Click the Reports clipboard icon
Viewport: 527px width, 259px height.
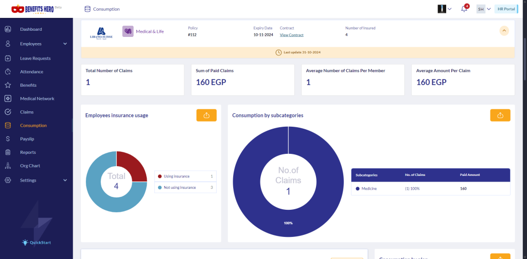(8, 152)
